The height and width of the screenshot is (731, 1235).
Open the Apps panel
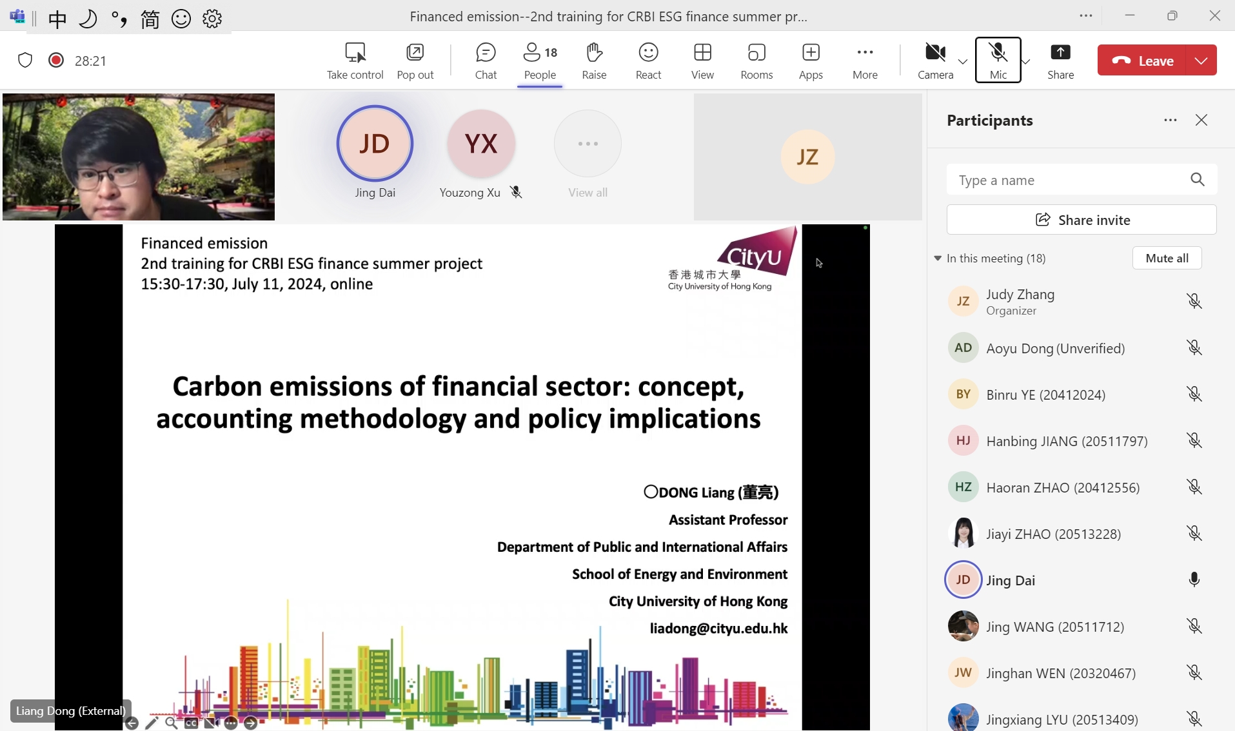click(811, 61)
